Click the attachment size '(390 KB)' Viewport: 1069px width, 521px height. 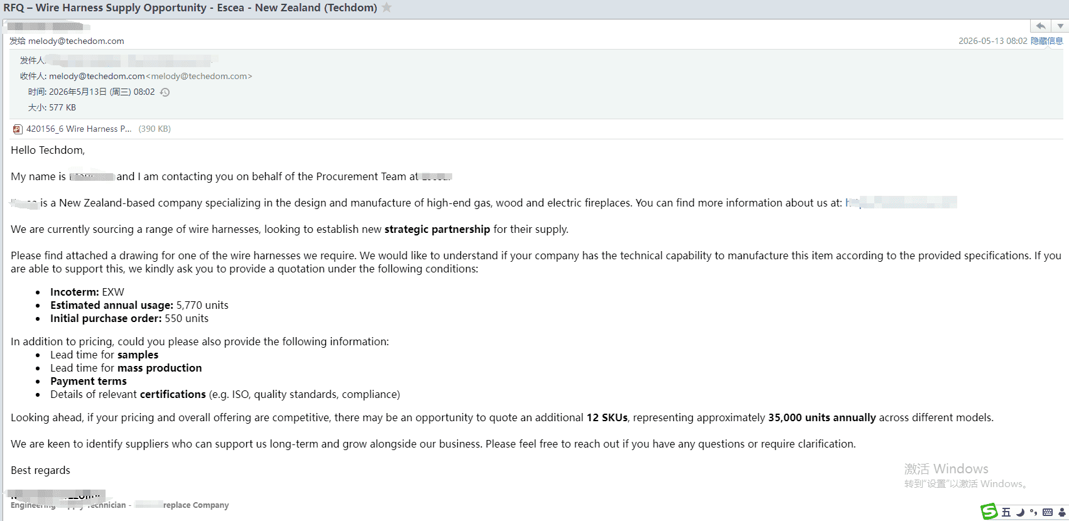155,129
